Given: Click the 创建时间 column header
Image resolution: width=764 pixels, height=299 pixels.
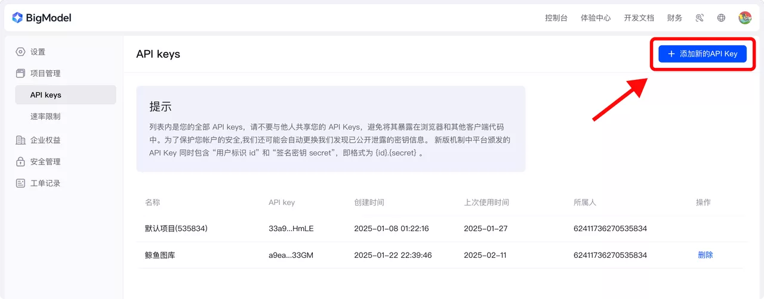Looking at the screenshot, I should (369, 203).
